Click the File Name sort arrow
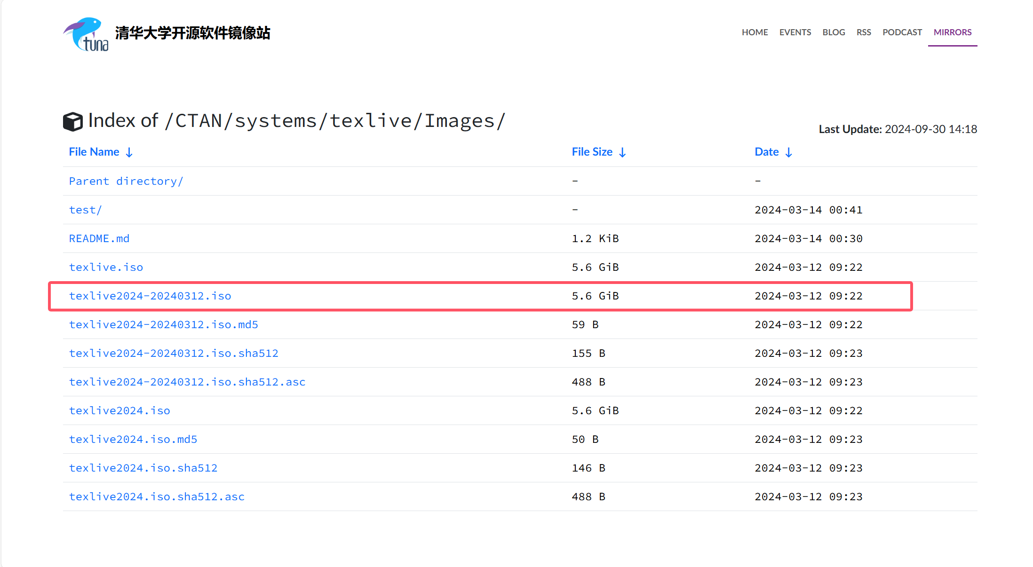The image size is (1033, 567). pyautogui.click(x=129, y=152)
